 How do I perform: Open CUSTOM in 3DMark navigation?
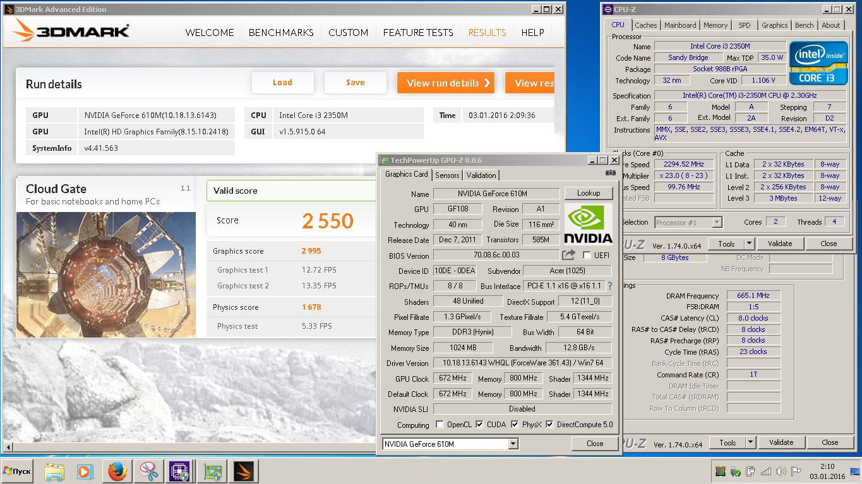click(349, 33)
